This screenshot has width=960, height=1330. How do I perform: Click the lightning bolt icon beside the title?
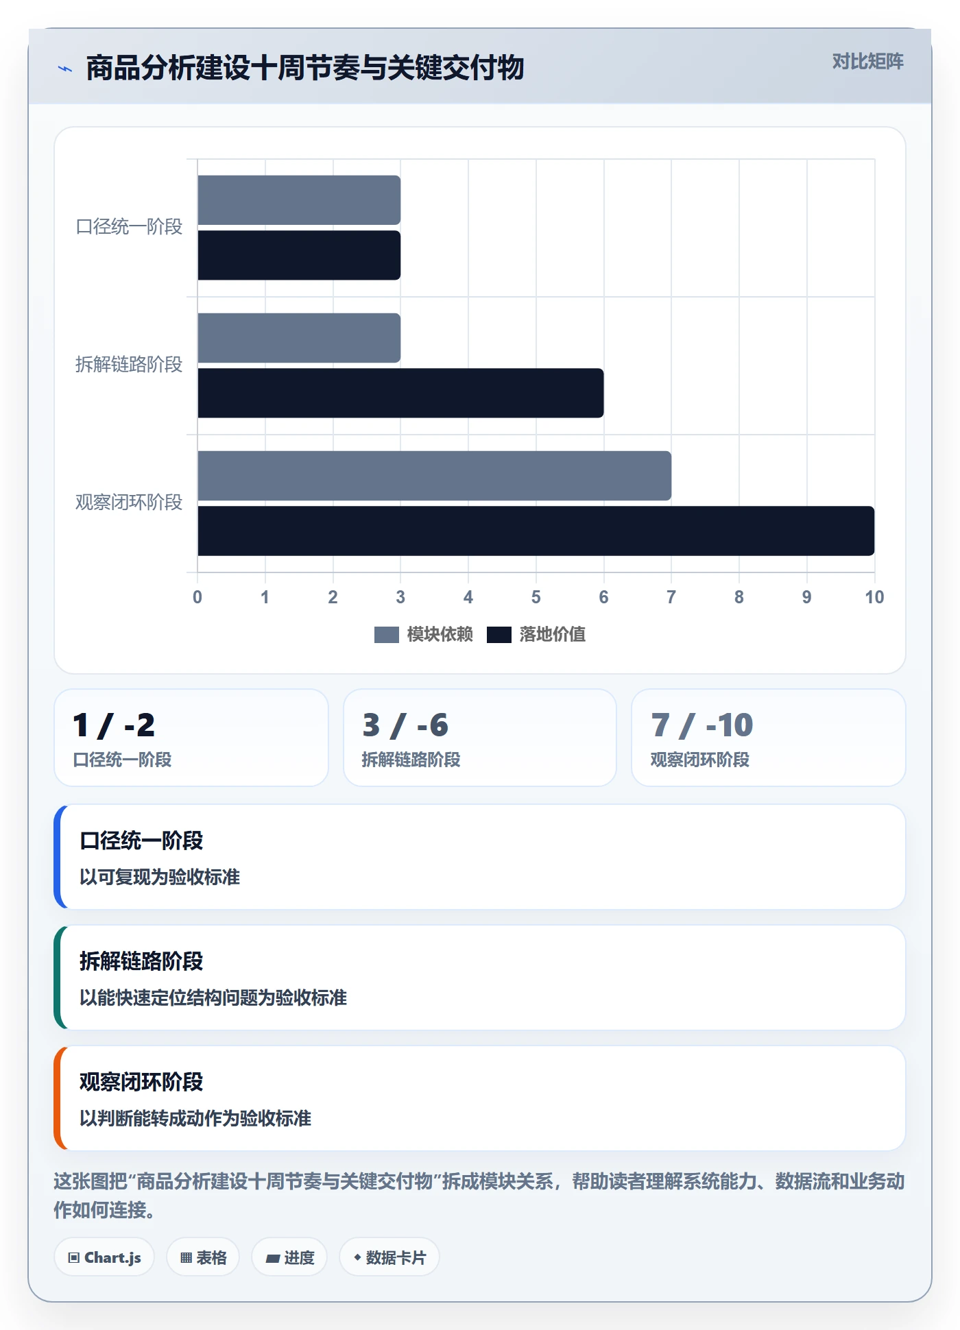point(65,69)
